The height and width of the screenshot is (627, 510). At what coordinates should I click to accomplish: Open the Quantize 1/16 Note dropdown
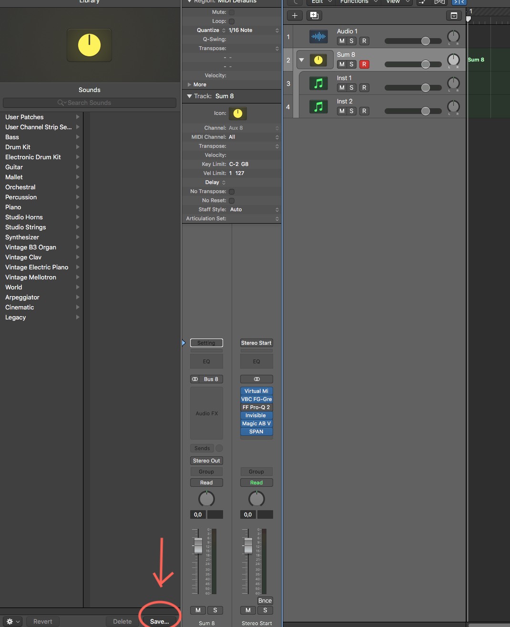click(254, 30)
